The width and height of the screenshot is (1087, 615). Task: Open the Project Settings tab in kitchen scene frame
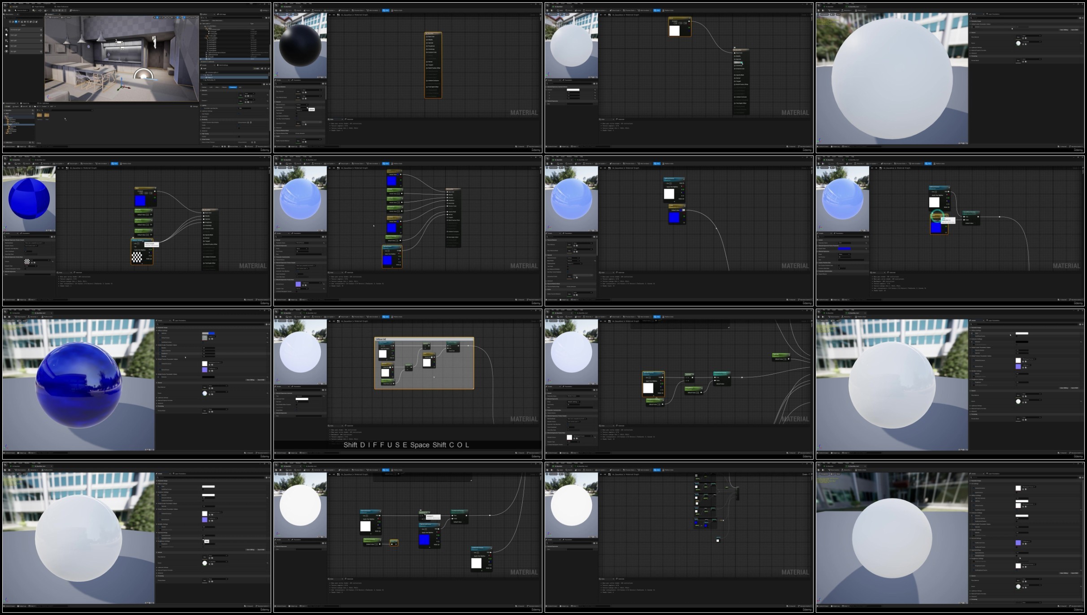pos(39,7)
